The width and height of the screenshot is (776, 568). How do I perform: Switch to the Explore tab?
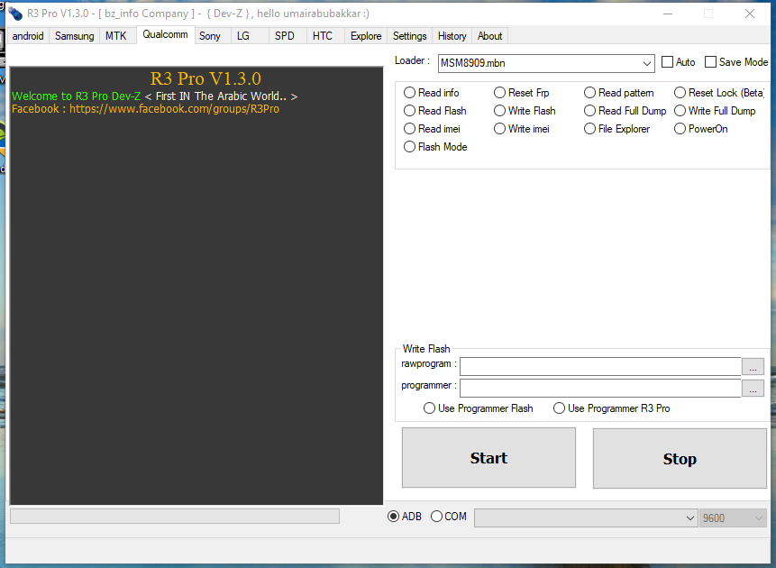coord(366,36)
